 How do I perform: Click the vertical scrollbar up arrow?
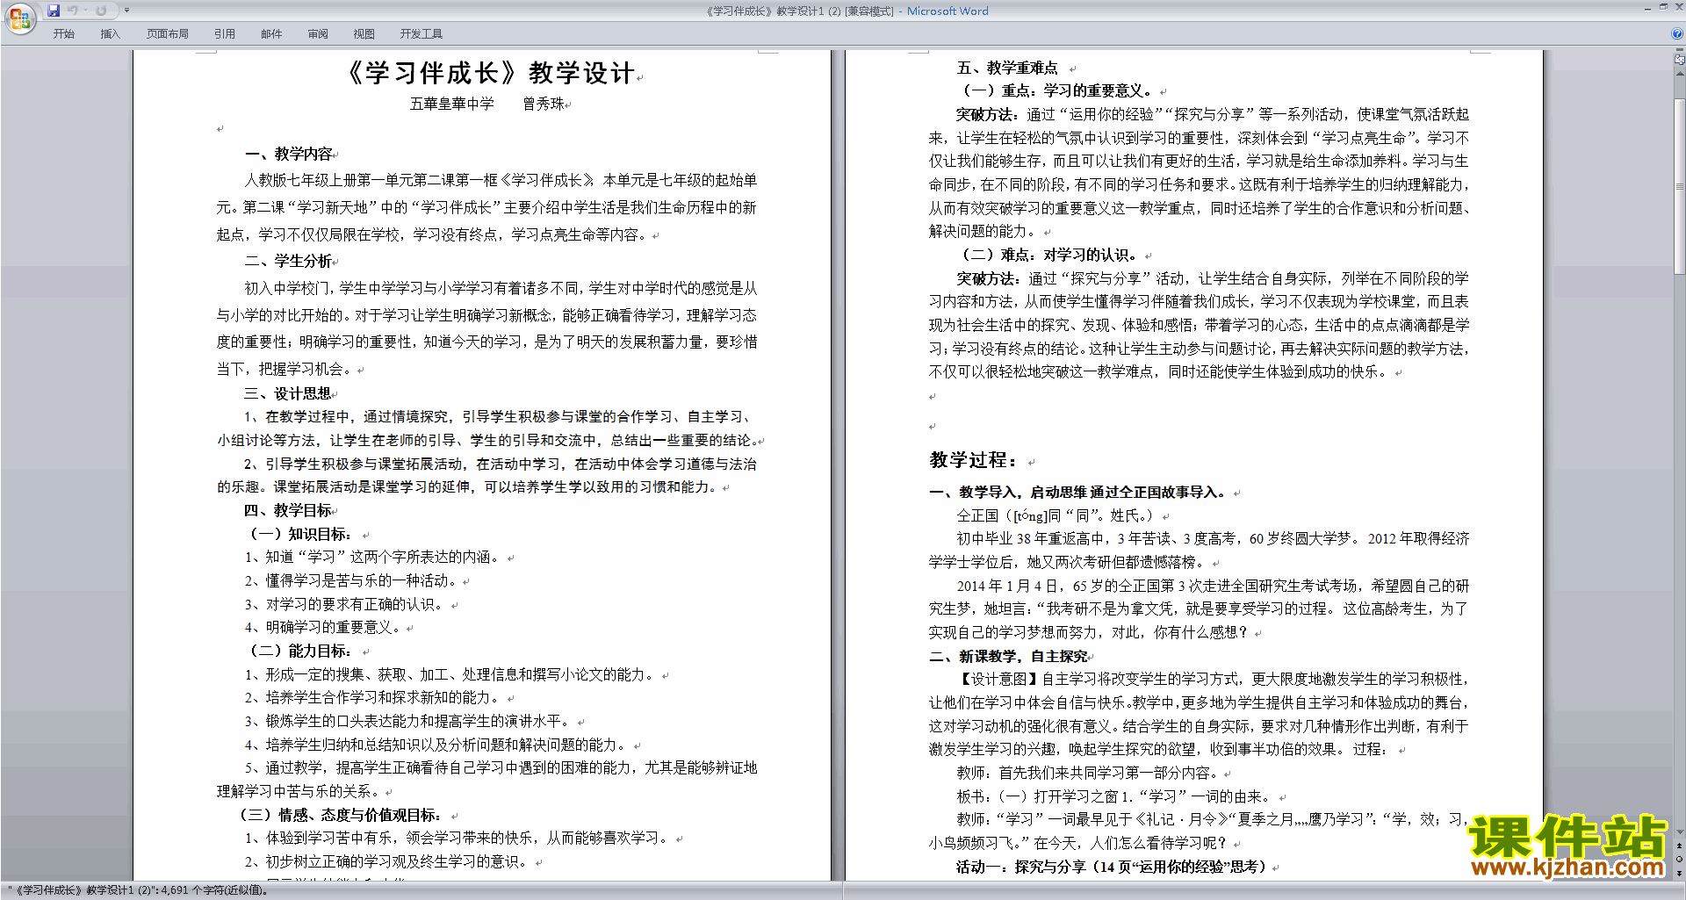(x=1680, y=73)
